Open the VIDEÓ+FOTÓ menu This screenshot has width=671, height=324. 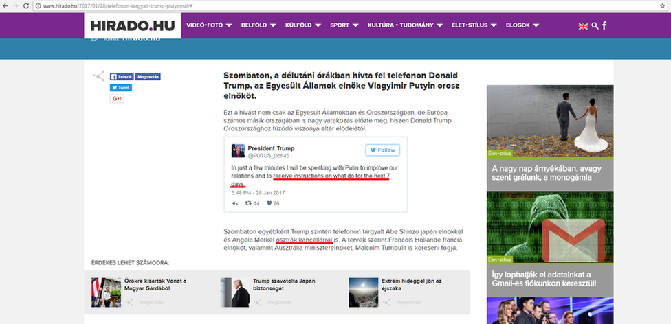(x=205, y=25)
